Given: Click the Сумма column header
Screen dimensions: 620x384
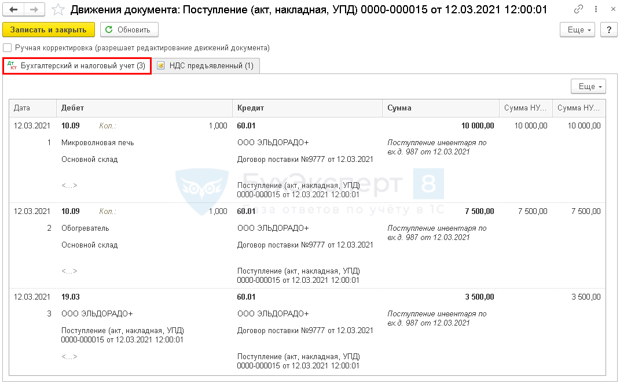Looking at the screenshot, I should (399, 108).
